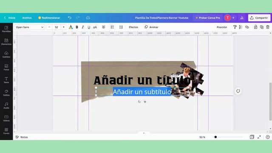Open the Fondo background panel

click(x=6, y=131)
